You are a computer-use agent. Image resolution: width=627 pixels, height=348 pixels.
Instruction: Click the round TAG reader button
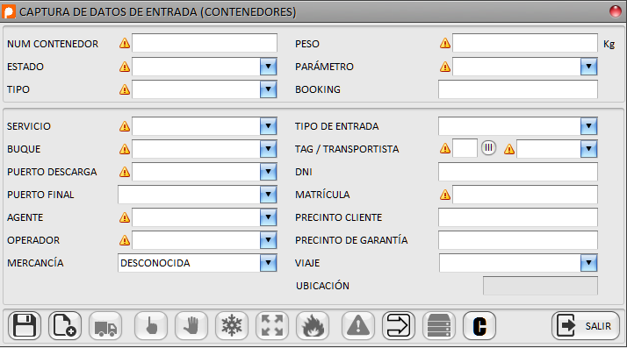coord(488,148)
